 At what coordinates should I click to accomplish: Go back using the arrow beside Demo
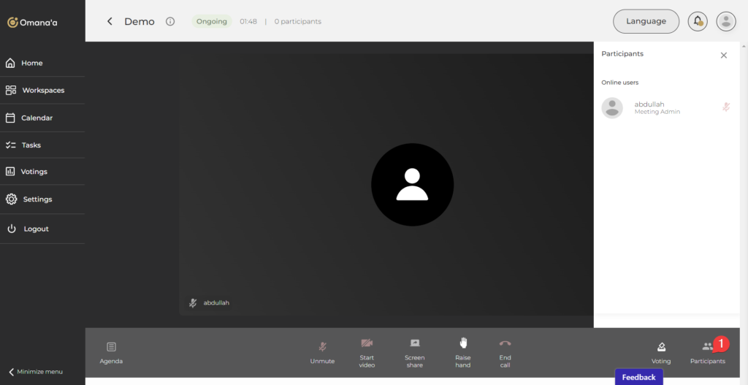tap(110, 21)
